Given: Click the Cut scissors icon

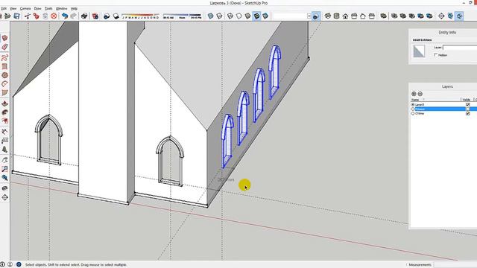Looking at the screenshot, I should [x=28, y=16].
